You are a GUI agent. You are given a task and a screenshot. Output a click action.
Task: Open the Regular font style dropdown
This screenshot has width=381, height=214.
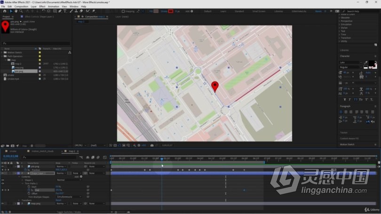pyautogui.click(x=350, y=67)
